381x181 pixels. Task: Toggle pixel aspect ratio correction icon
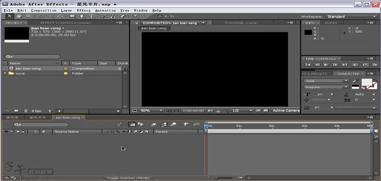coord(259,110)
